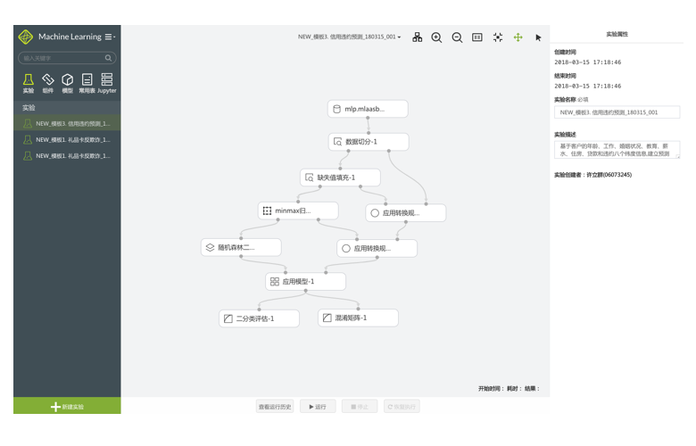Image resolution: width=696 pixels, height=446 pixels.
Task: Click the 恢复执行 button
Action: [x=402, y=407]
